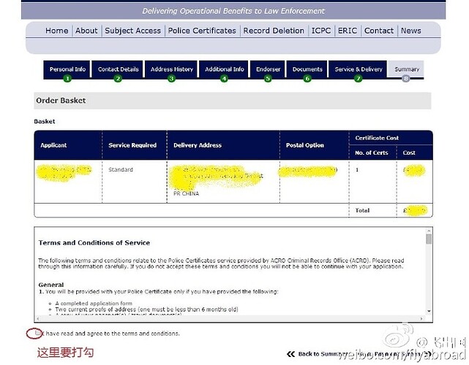The width and height of the screenshot is (469, 365).
Task: Click the ICPC navigation link
Action: click(320, 31)
